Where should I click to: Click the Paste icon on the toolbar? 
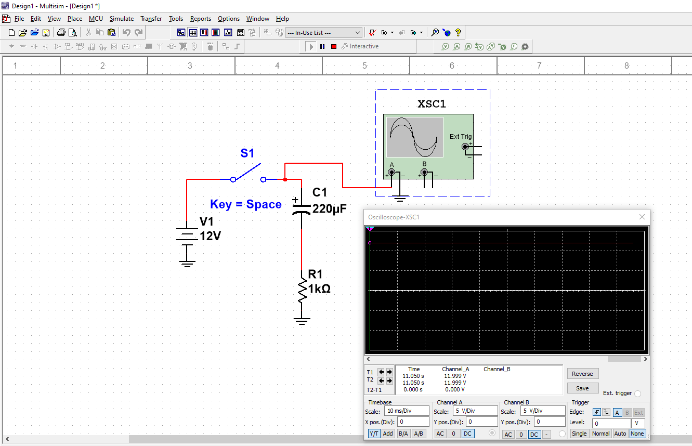click(111, 32)
